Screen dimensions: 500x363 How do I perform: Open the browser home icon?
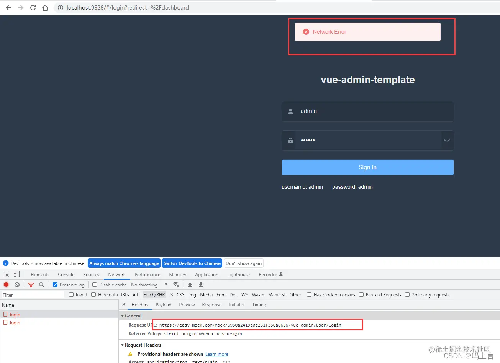[x=45, y=8]
